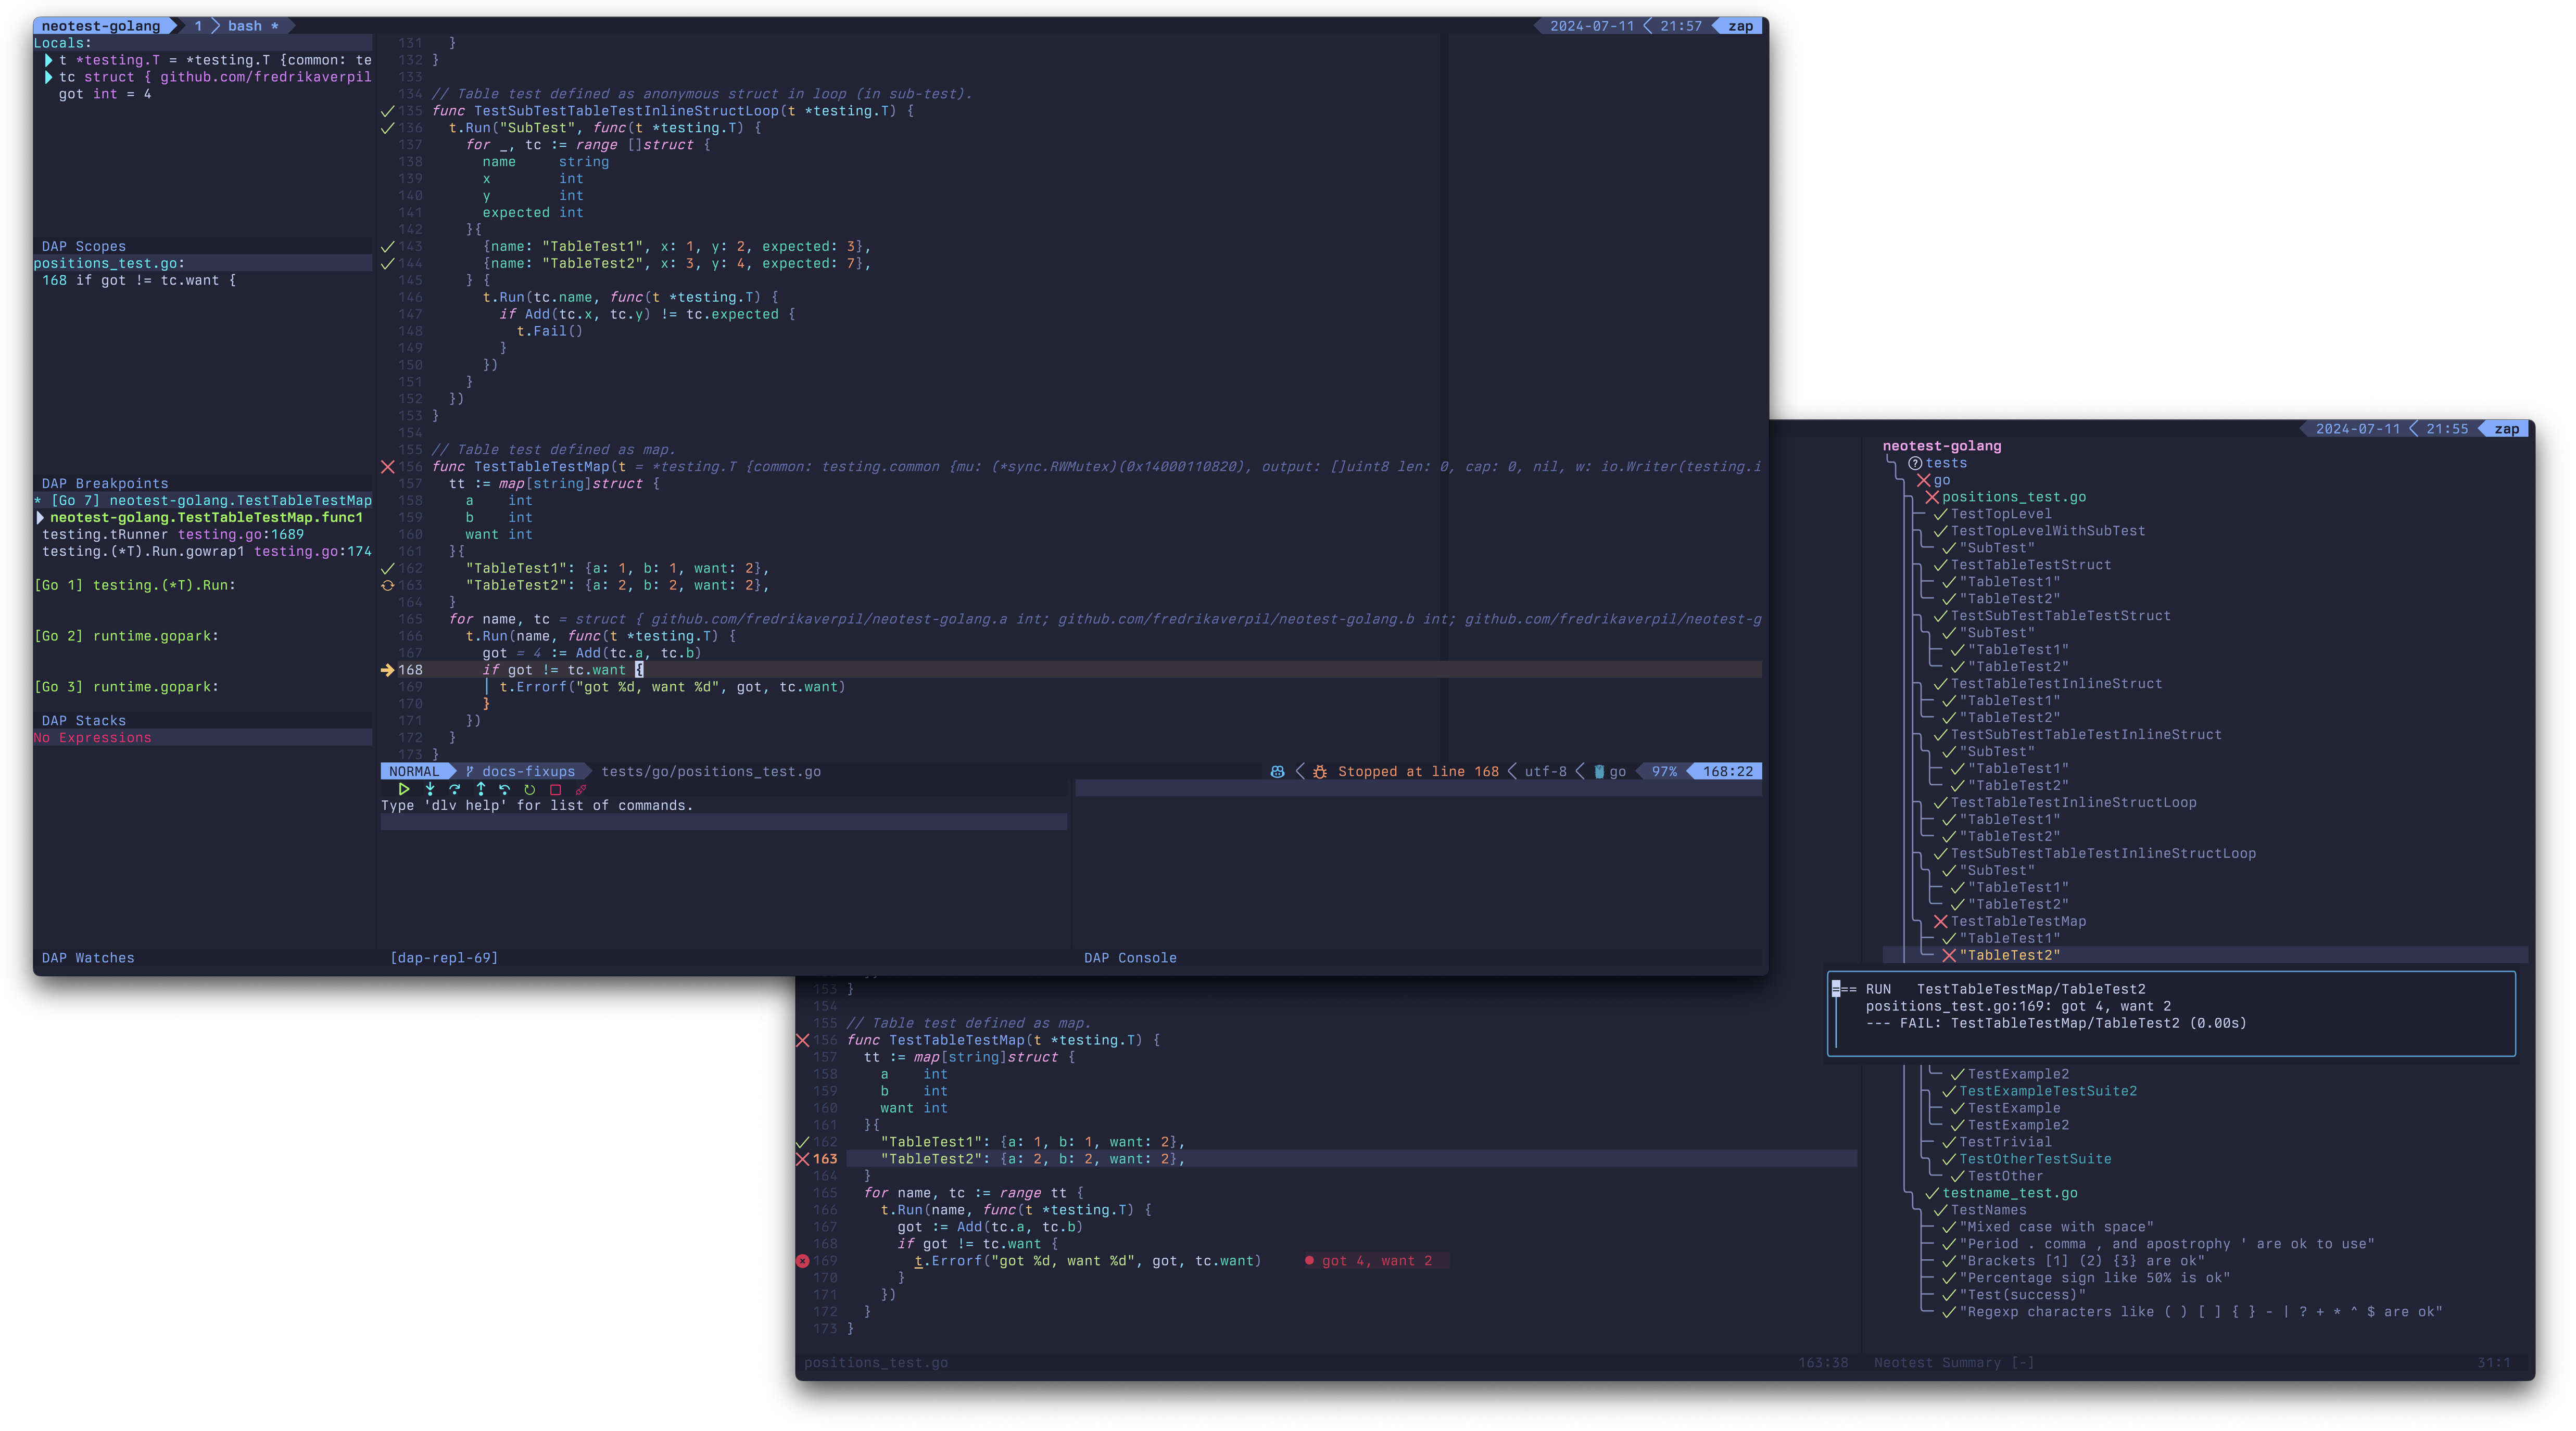Click the red X sign at line 163 in back editor
This screenshot has height=1431, width=2576.
[x=802, y=1159]
